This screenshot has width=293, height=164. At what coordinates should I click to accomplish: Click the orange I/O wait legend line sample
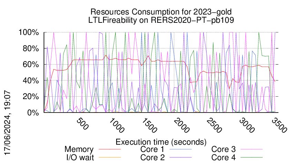point(110,157)
